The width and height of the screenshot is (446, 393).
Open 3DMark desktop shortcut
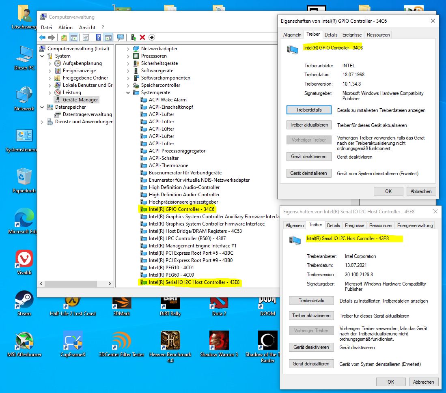click(121, 306)
